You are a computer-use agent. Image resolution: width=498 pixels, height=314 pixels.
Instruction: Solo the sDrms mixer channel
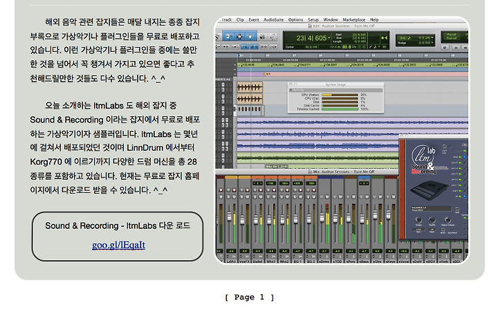coord(322,197)
